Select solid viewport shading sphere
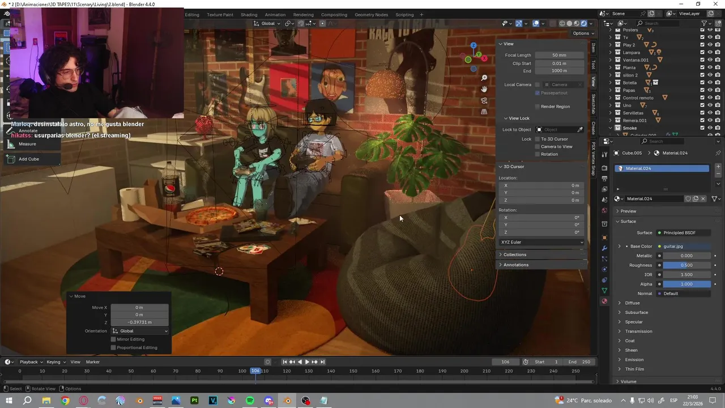The image size is (725, 408). click(569, 23)
